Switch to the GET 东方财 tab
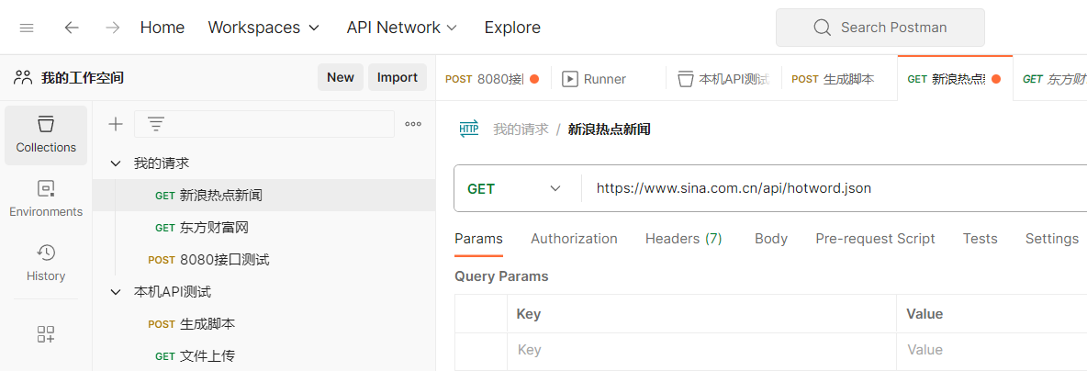 coord(1050,79)
